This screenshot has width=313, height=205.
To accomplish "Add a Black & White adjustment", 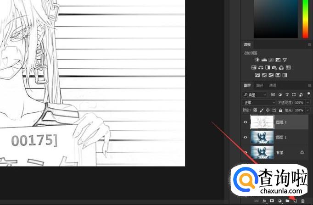I will tap(268, 67).
